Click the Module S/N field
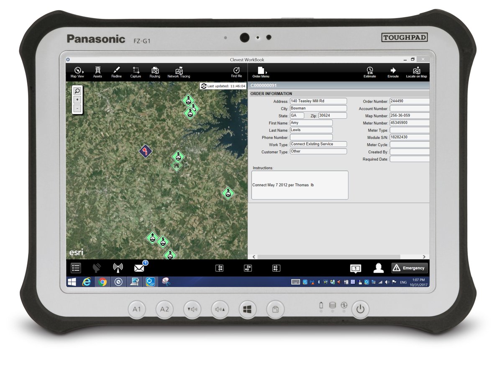502x368 pixels. (x=410, y=137)
